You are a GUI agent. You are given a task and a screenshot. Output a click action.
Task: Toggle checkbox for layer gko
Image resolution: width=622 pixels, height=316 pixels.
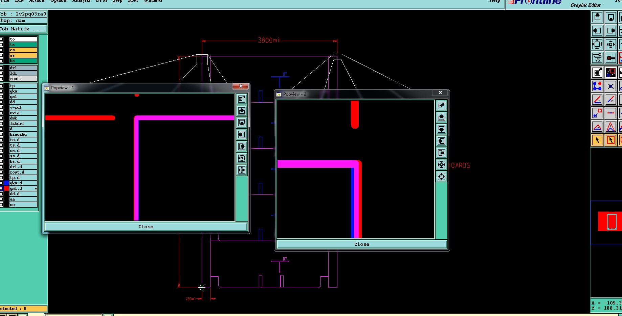point(1,91)
